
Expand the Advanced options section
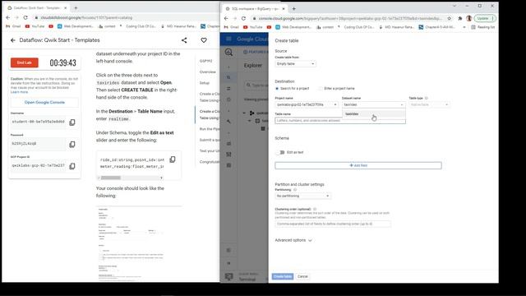(x=293, y=240)
